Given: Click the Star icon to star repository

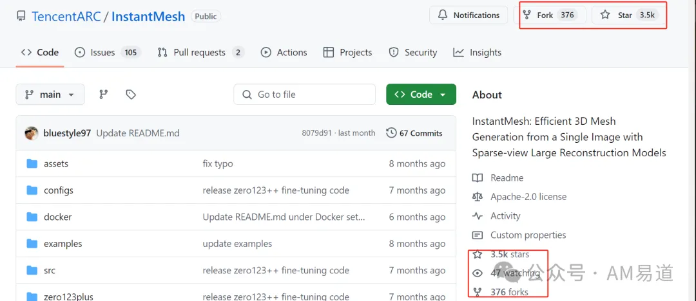Looking at the screenshot, I should point(605,15).
